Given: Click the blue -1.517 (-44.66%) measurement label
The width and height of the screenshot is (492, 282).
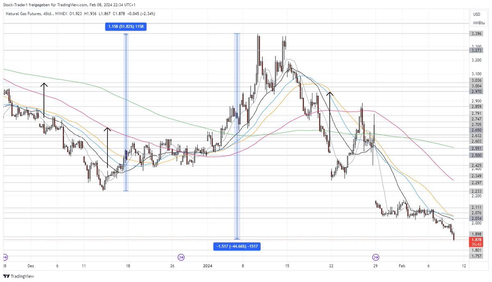Looking at the screenshot, I should pos(237,246).
